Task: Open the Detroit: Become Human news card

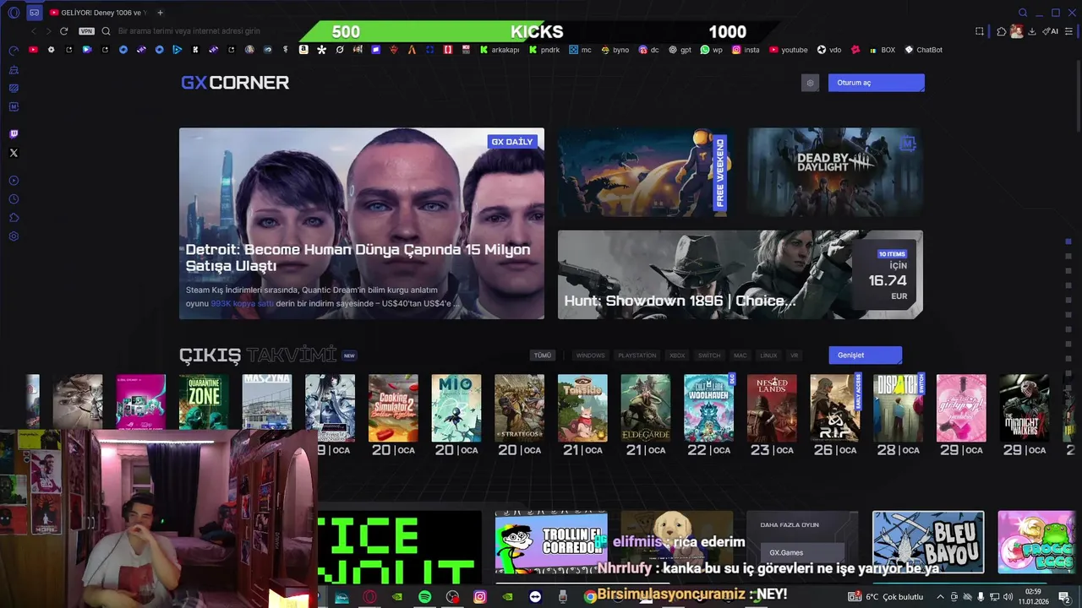Action: (362, 224)
